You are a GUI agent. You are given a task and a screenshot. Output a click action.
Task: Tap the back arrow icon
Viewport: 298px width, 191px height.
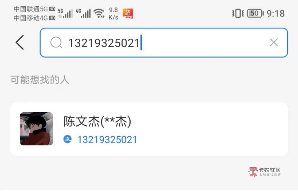coord(20,42)
